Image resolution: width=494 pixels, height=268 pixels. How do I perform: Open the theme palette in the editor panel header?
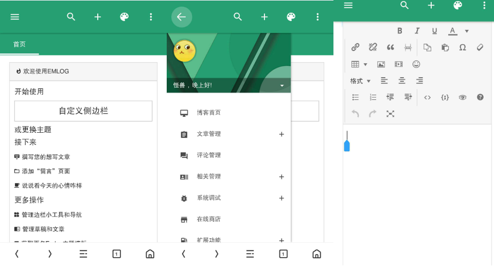click(x=458, y=5)
